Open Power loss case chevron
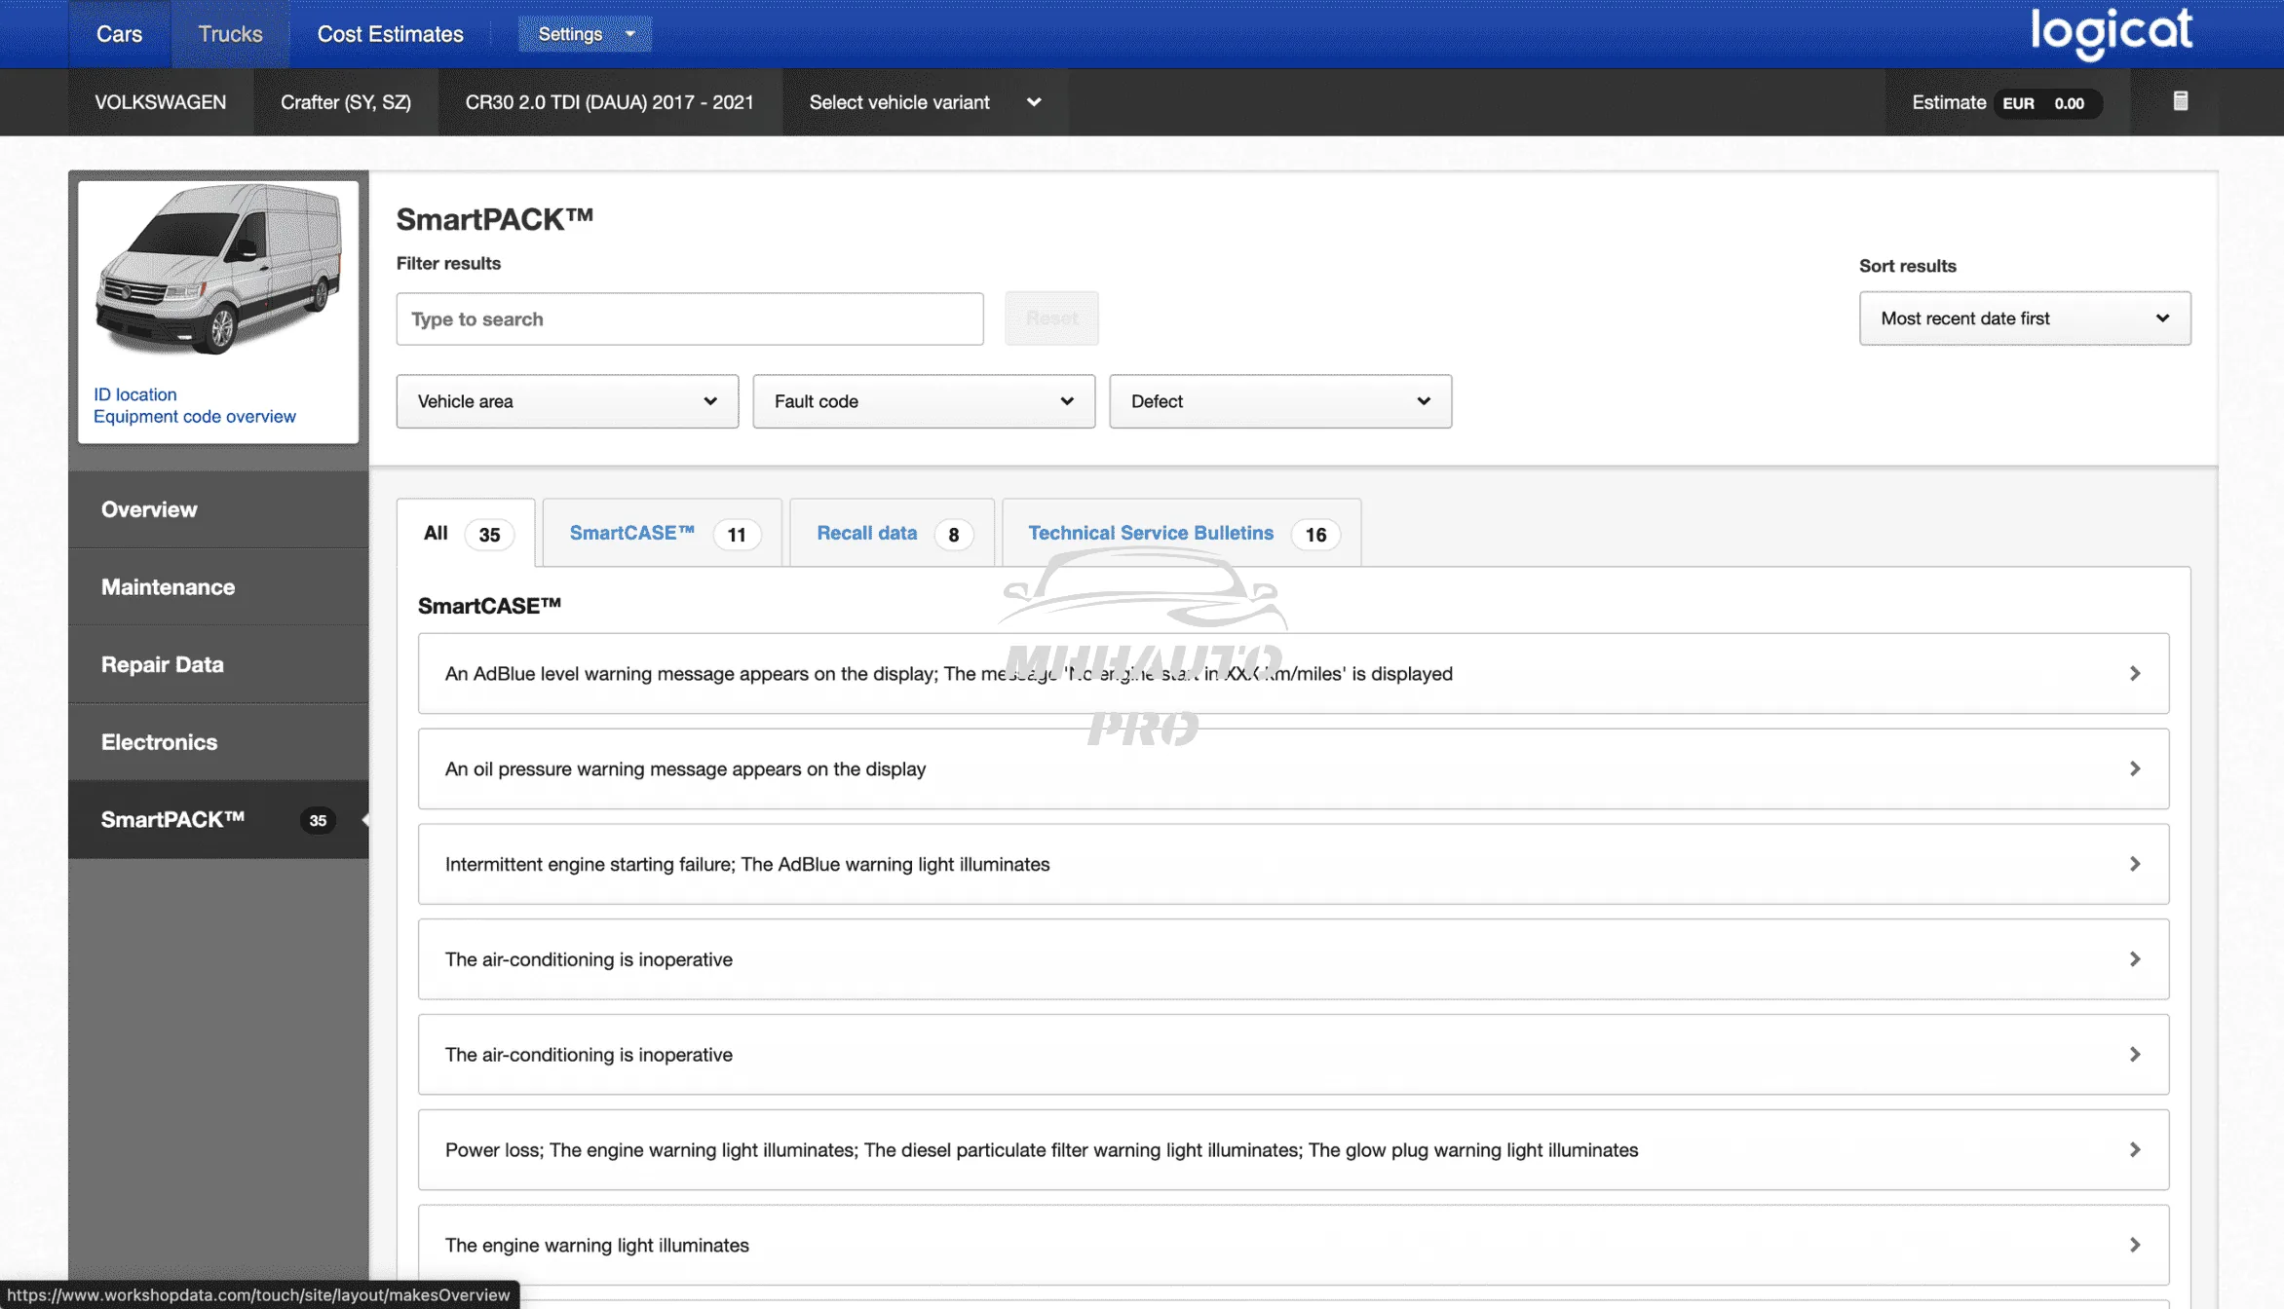 2134,1150
